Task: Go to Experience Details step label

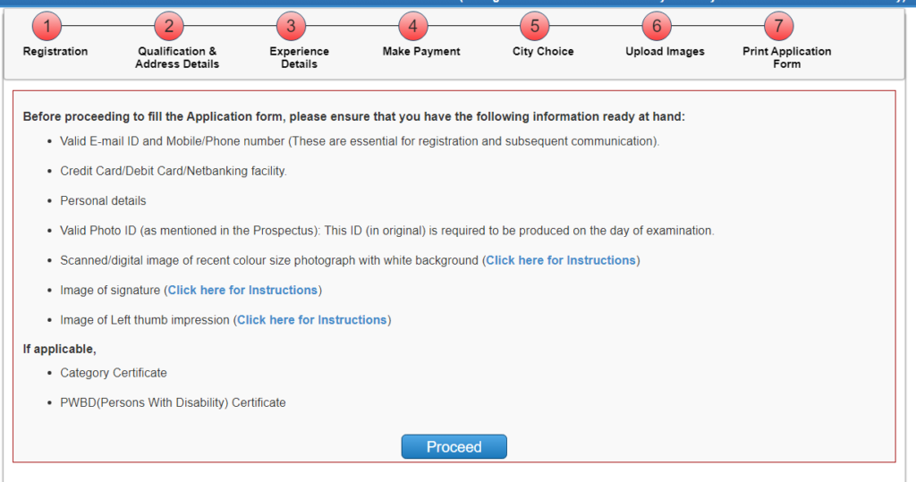Action: (299, 58)
